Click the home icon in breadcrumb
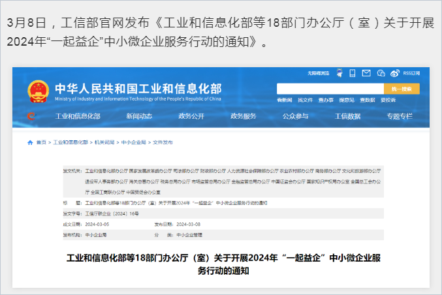This screenshot has height=295, width=442. coord(30,142)
